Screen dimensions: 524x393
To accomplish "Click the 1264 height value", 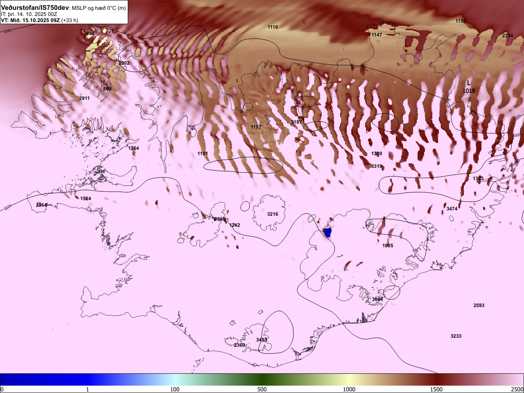I will 133,148.
